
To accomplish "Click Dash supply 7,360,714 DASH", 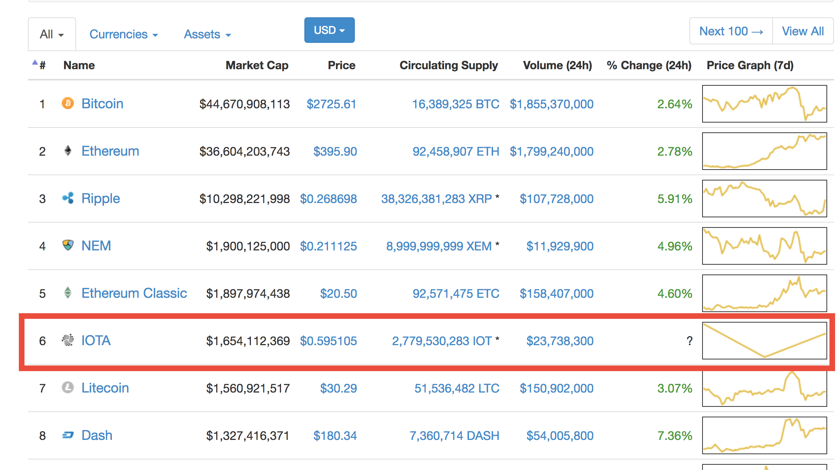I will [x=454, y=436].
